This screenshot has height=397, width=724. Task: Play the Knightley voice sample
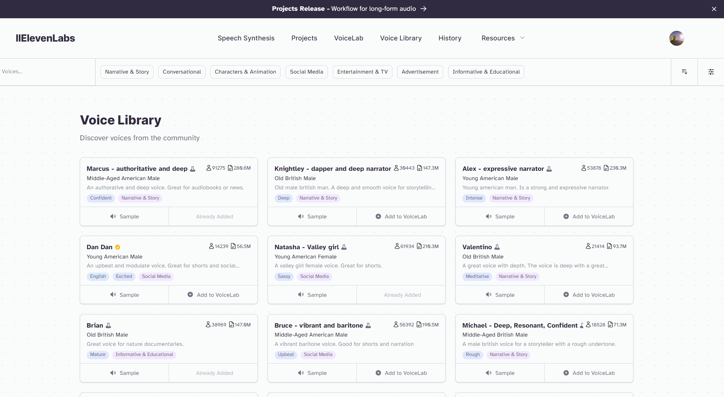pyautogui.click(x=312, y=216)
